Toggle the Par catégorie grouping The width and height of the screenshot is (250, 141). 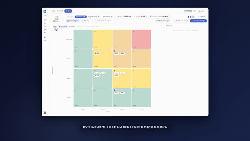(x=73, y=21)
